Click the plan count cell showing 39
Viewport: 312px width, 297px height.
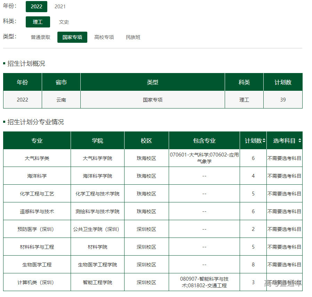tap(283, 99)
